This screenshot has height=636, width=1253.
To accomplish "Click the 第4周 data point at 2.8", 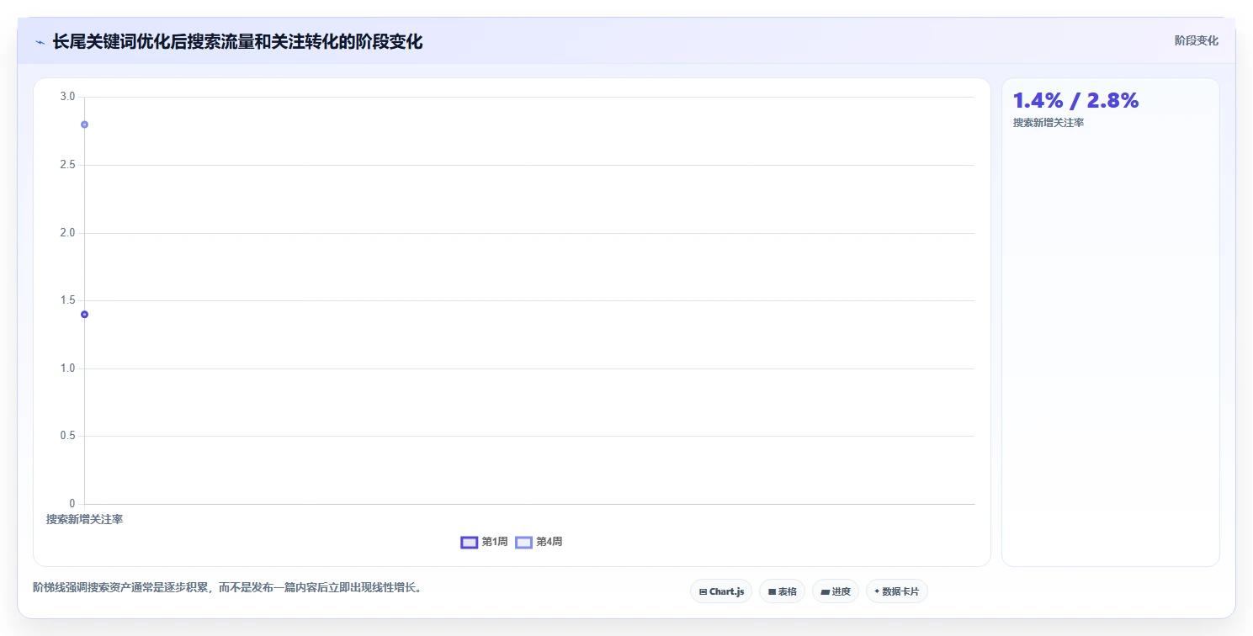I will click(x=84, y=125).
